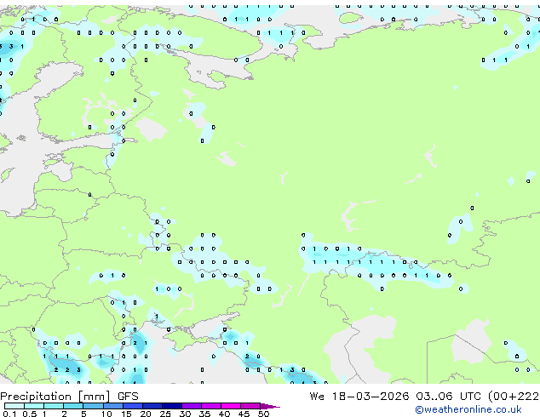Click the 'GFS' model label
The width and height of the screenshot is (540, 417).
[128, 397]
